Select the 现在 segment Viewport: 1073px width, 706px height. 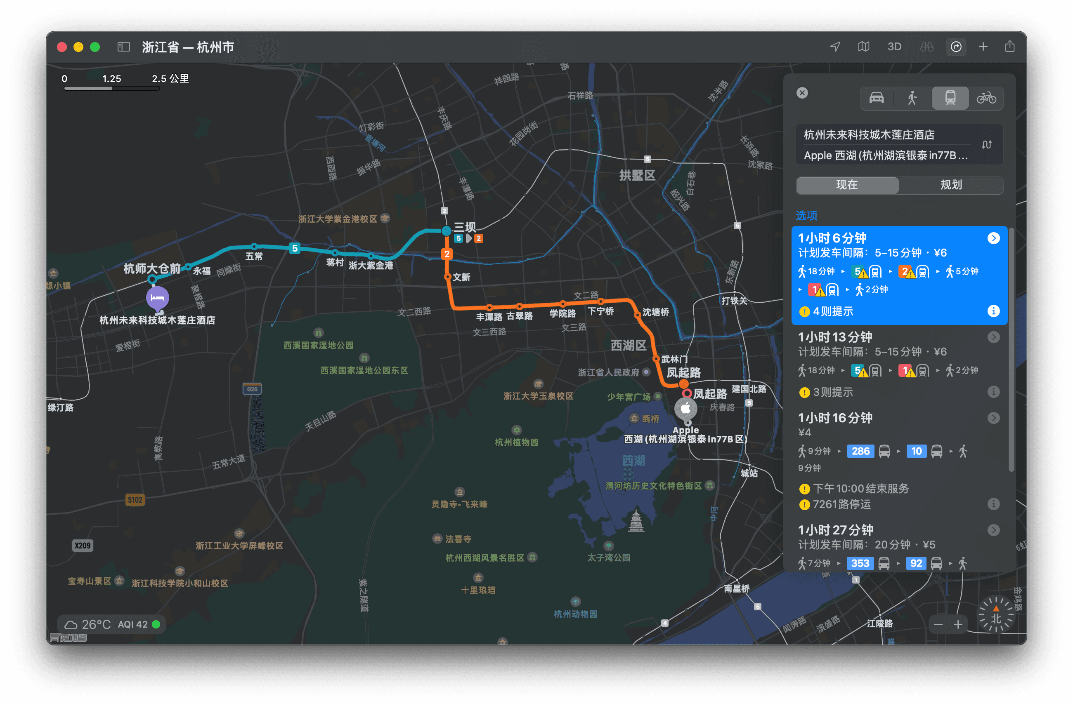pos(847,185)
